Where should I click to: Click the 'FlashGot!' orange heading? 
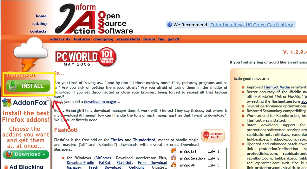(66, 130)
